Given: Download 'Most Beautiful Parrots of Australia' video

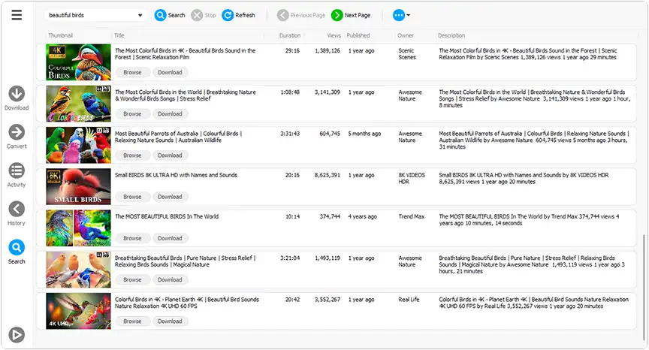Looking at the screenshot, I should coord(170,155).
